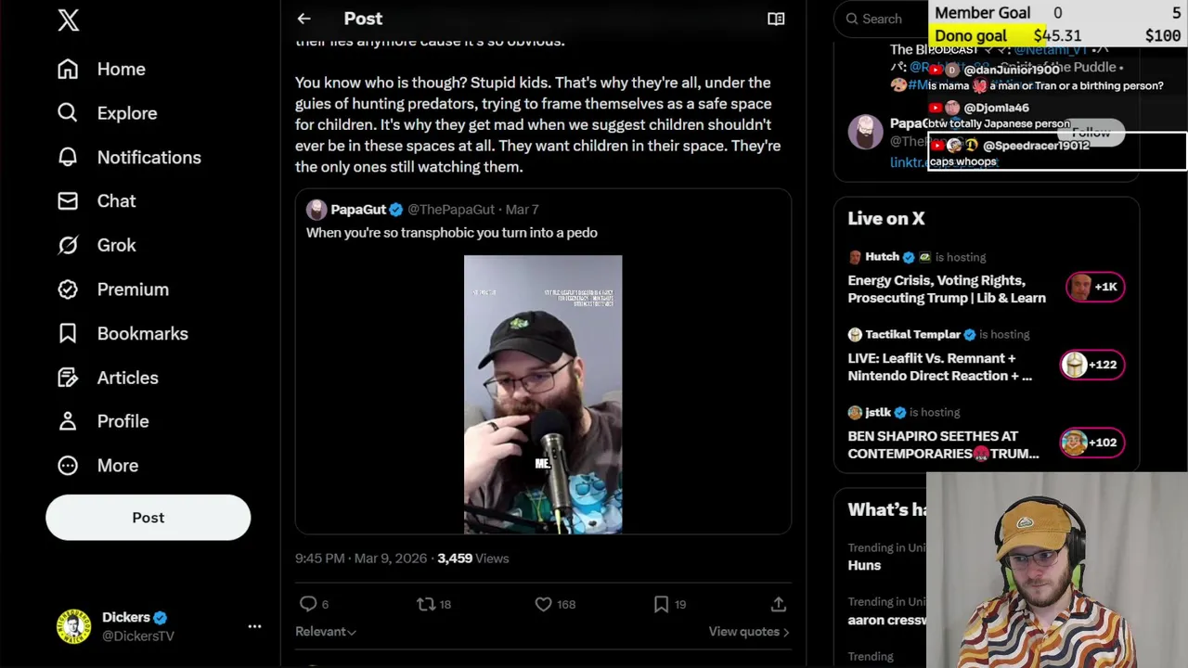Viewport: 1188px width, 668px height.
Task: Click the X logo icon
Action: pyautogui.click(x=69, y=20)
